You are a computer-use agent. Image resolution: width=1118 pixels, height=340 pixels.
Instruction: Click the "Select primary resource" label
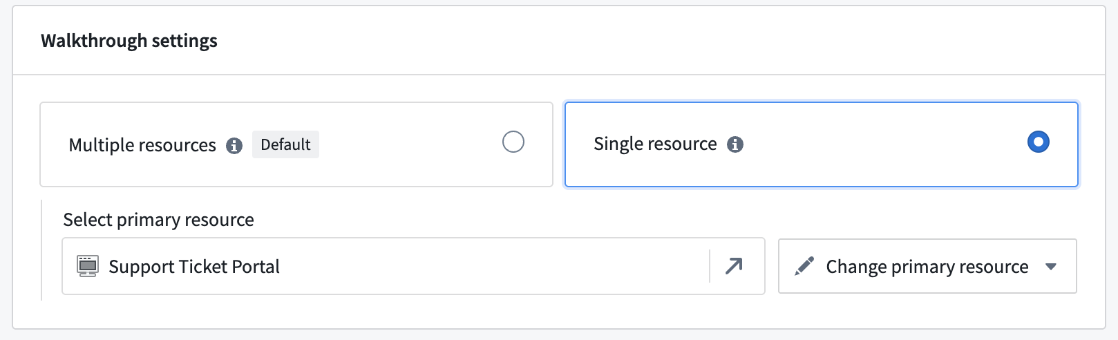(x=158, y=220)
